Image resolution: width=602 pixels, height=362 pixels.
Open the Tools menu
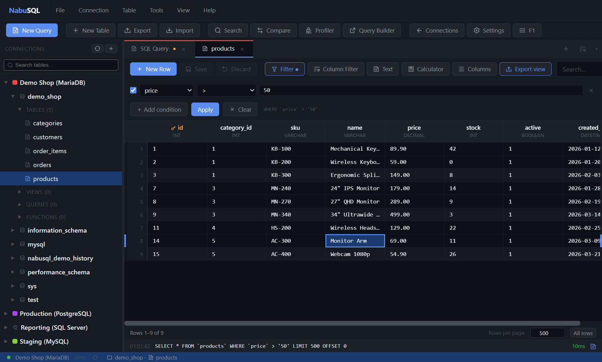pos(156,10)
